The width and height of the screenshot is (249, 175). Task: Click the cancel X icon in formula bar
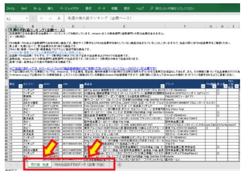point(41,18)
